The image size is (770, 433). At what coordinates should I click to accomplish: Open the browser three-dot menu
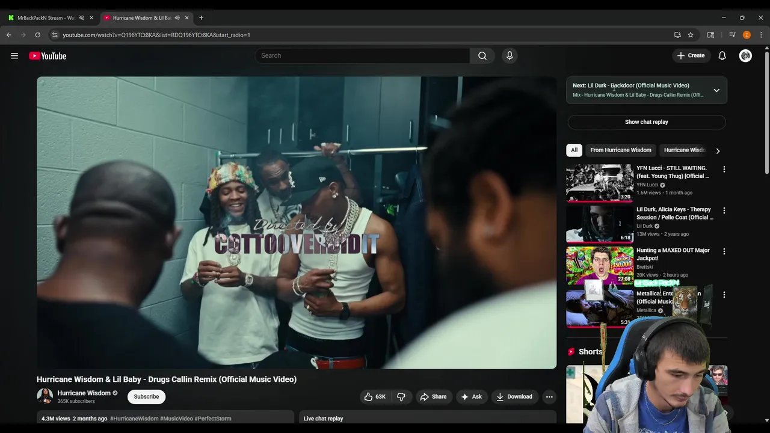(x=761, y=35)
